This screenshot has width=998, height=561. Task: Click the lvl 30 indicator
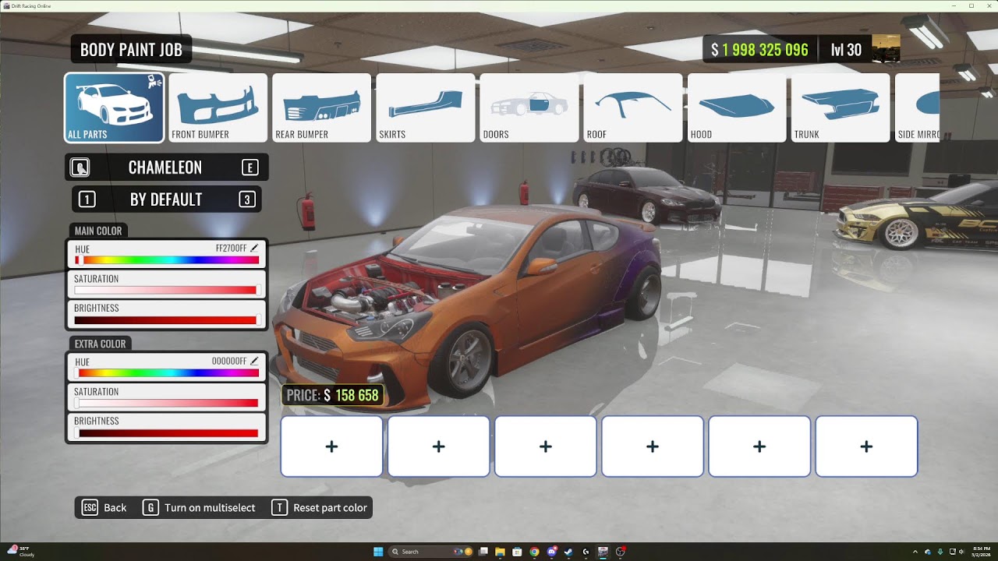(846, 50)
